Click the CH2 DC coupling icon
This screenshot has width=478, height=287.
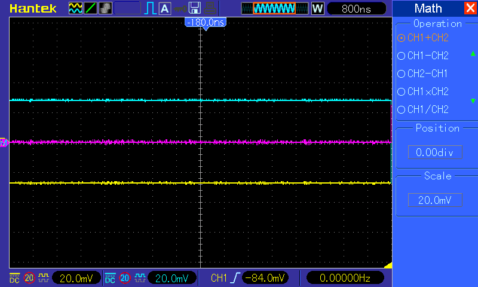110,278
